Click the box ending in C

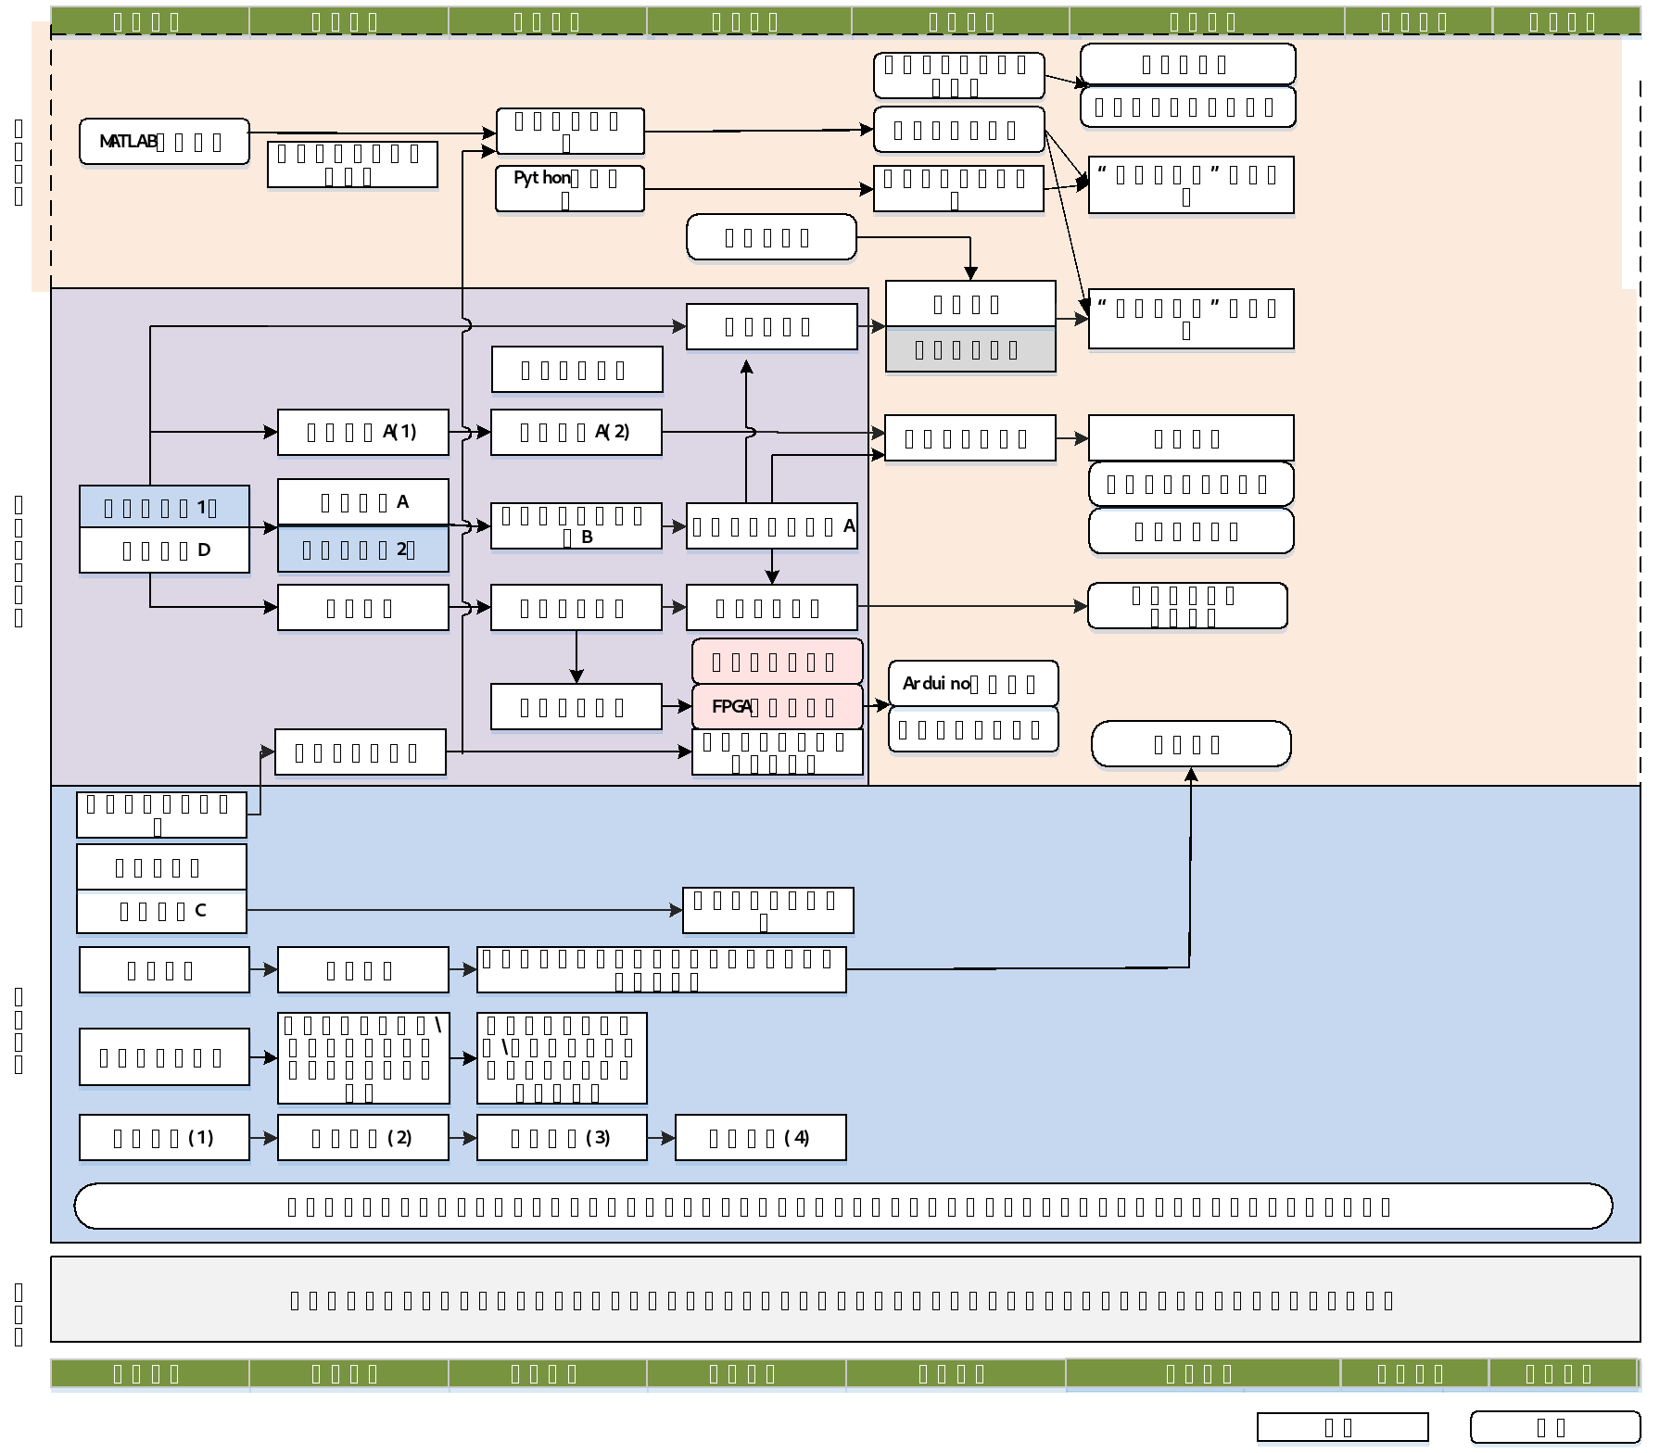(x=161, y=912)
